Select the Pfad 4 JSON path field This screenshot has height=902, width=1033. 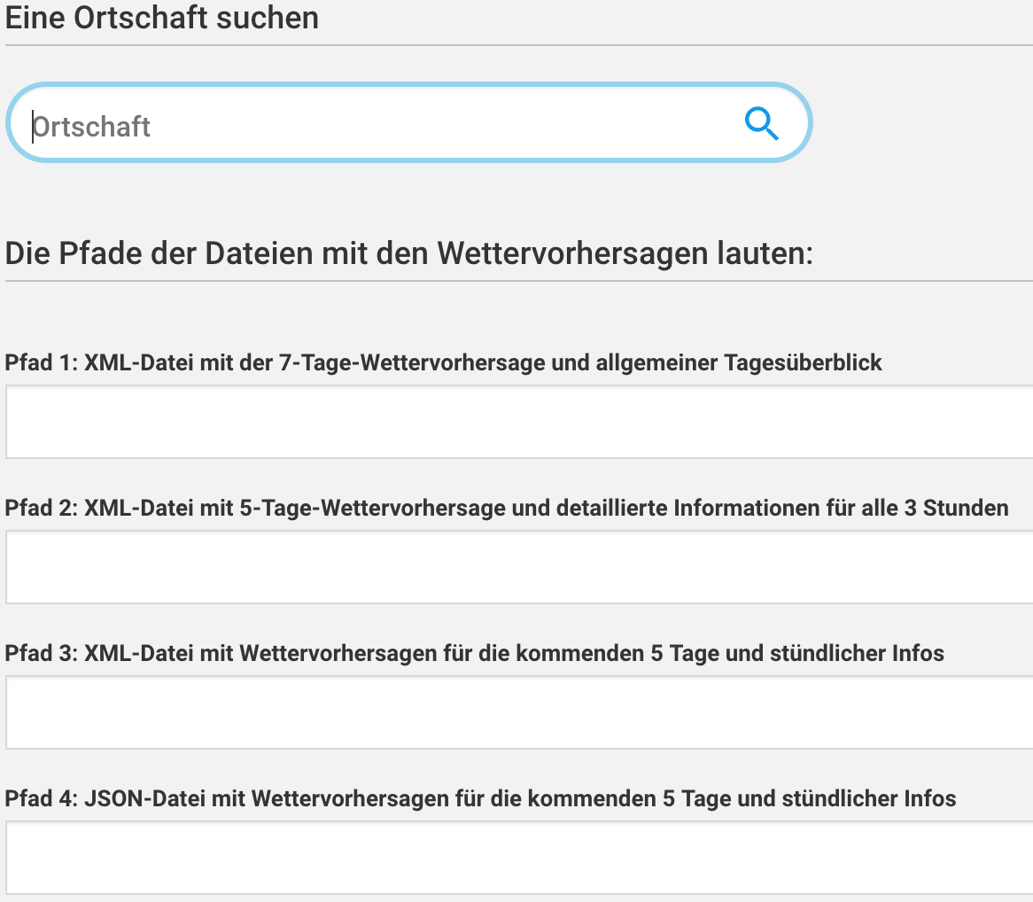coord(519,858)
